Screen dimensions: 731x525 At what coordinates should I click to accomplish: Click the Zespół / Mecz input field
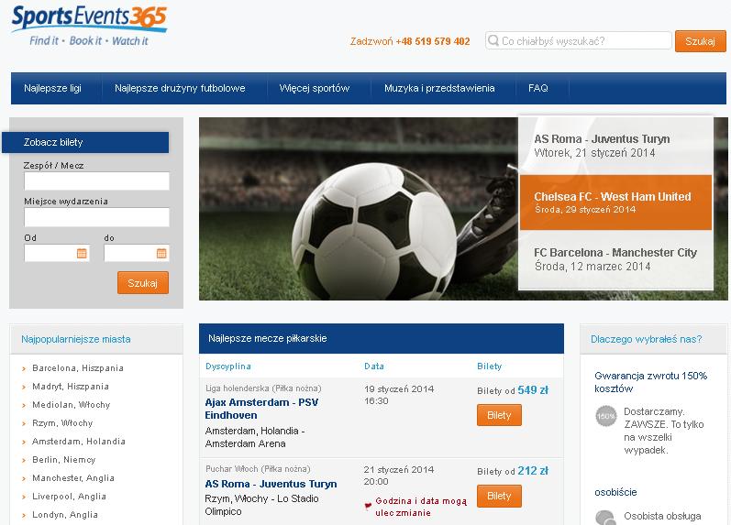(x=96, y=180)
